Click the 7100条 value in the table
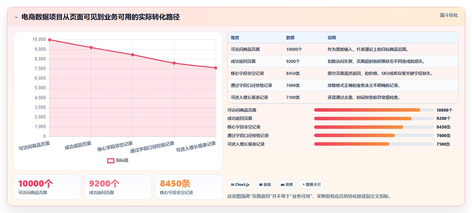 (293, 98)
